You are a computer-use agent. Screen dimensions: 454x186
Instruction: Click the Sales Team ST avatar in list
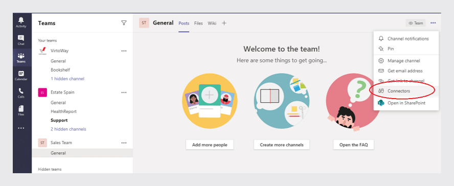click(42, 143)
